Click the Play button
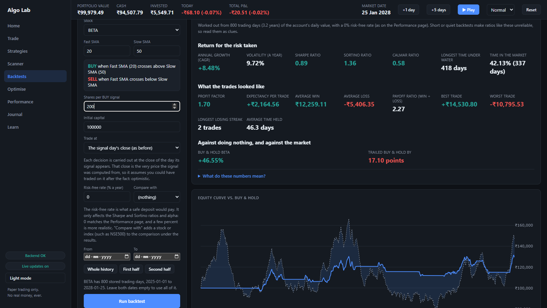 [468, 10]
